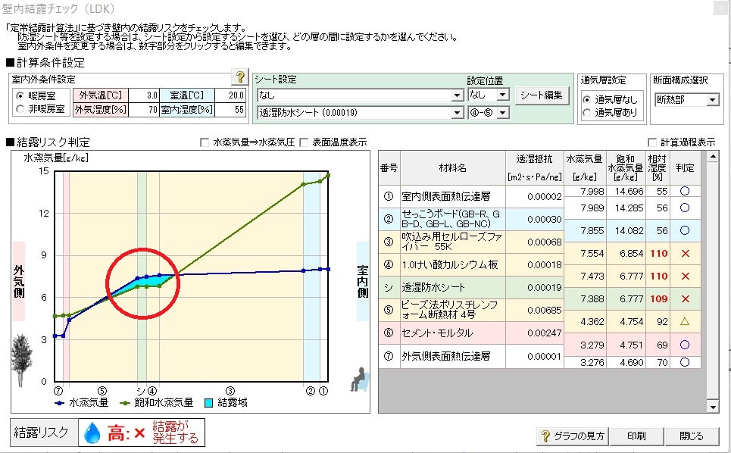
Task: Select the 非暖房室 radio button
Action: (x=20, y=109)
